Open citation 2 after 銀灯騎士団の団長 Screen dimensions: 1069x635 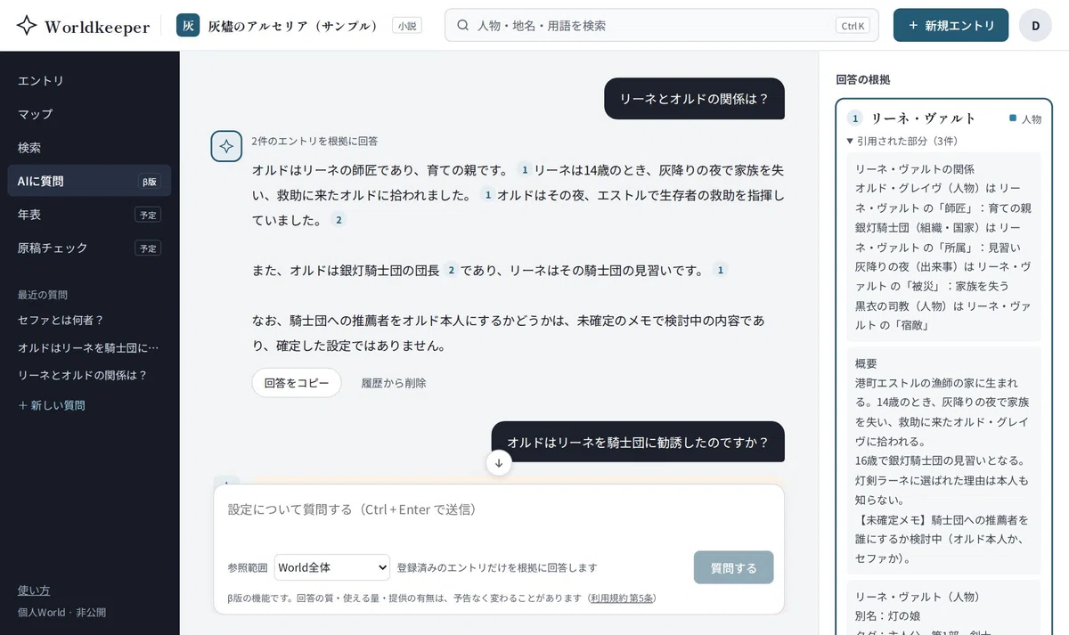point(451,269)
